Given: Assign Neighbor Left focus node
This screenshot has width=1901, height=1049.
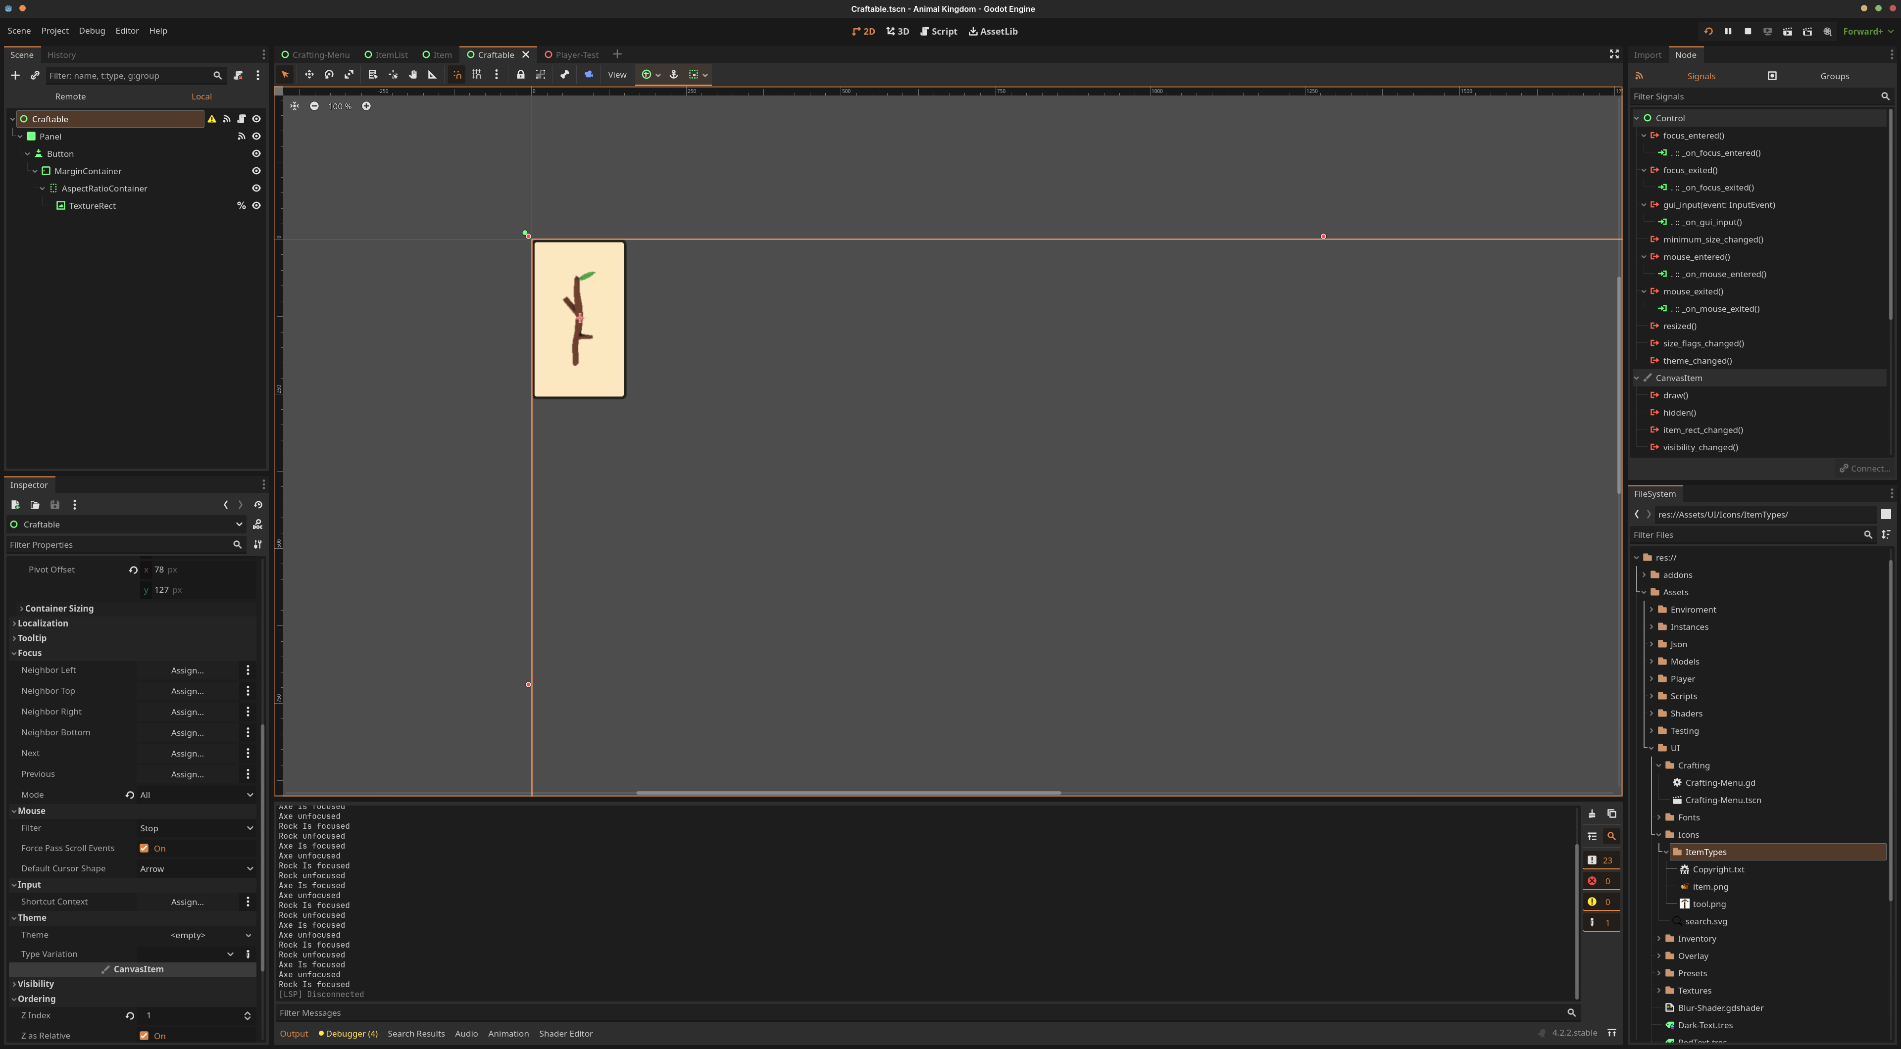Looking at the screenshot, I should point(188,670).
